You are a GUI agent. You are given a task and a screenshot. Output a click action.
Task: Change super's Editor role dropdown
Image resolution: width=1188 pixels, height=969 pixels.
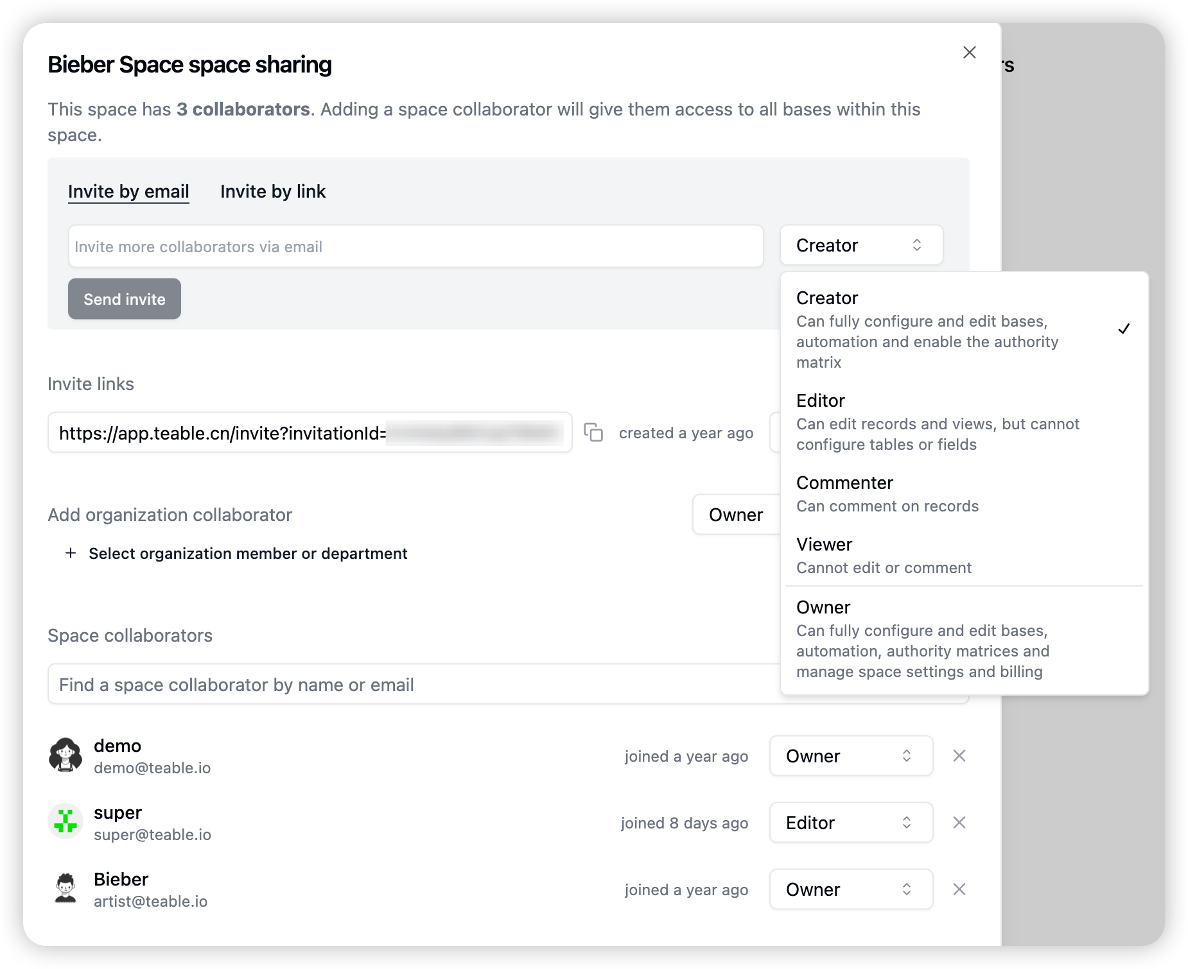(851, 823)
